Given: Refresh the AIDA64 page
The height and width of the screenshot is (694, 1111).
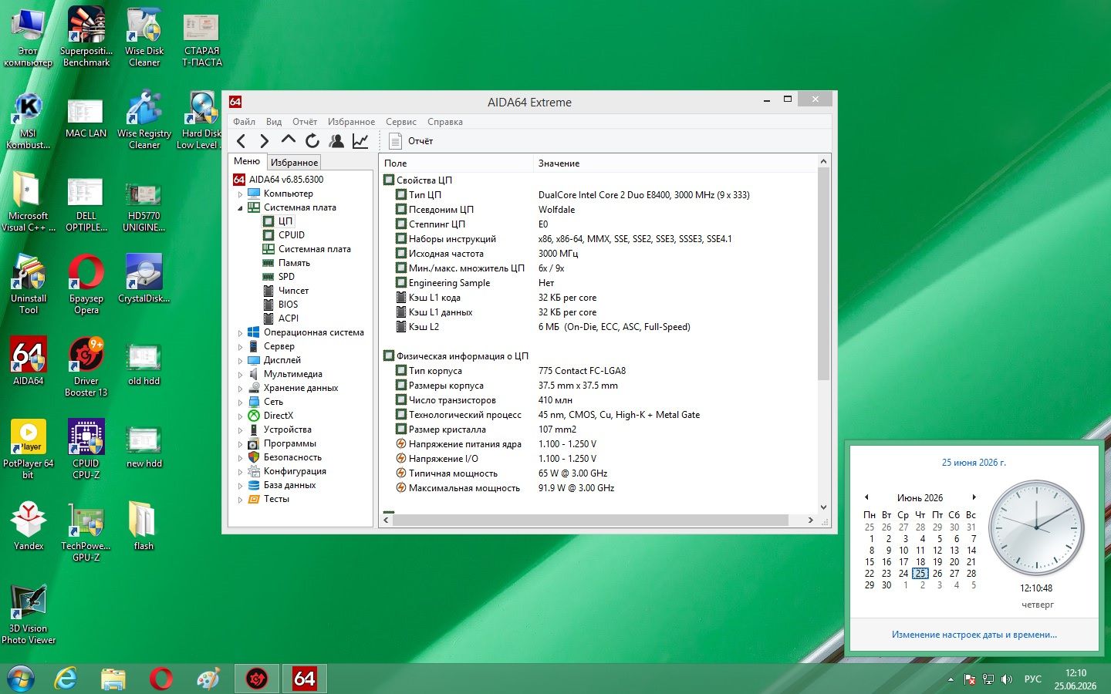Looking at the screenshot, I should click(x=312, y=140).
